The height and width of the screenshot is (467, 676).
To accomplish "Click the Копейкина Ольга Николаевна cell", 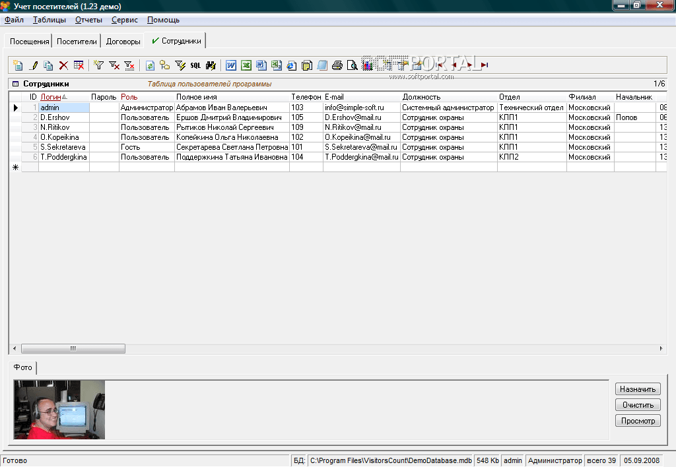I will coord(232,137).
